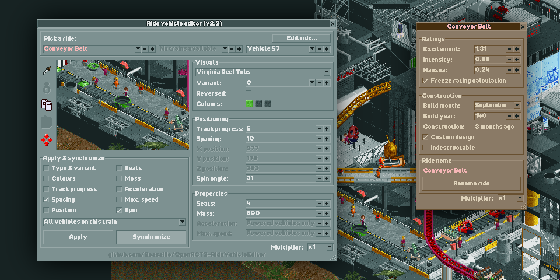Image resolution: width=560 pixels, height=280 pixels.
Task: Pick the green primary colour swatch
Action: click(x=249, y=104)
